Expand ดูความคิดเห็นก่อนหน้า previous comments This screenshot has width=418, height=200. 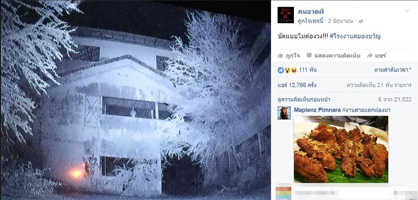(x=304, y=100)
